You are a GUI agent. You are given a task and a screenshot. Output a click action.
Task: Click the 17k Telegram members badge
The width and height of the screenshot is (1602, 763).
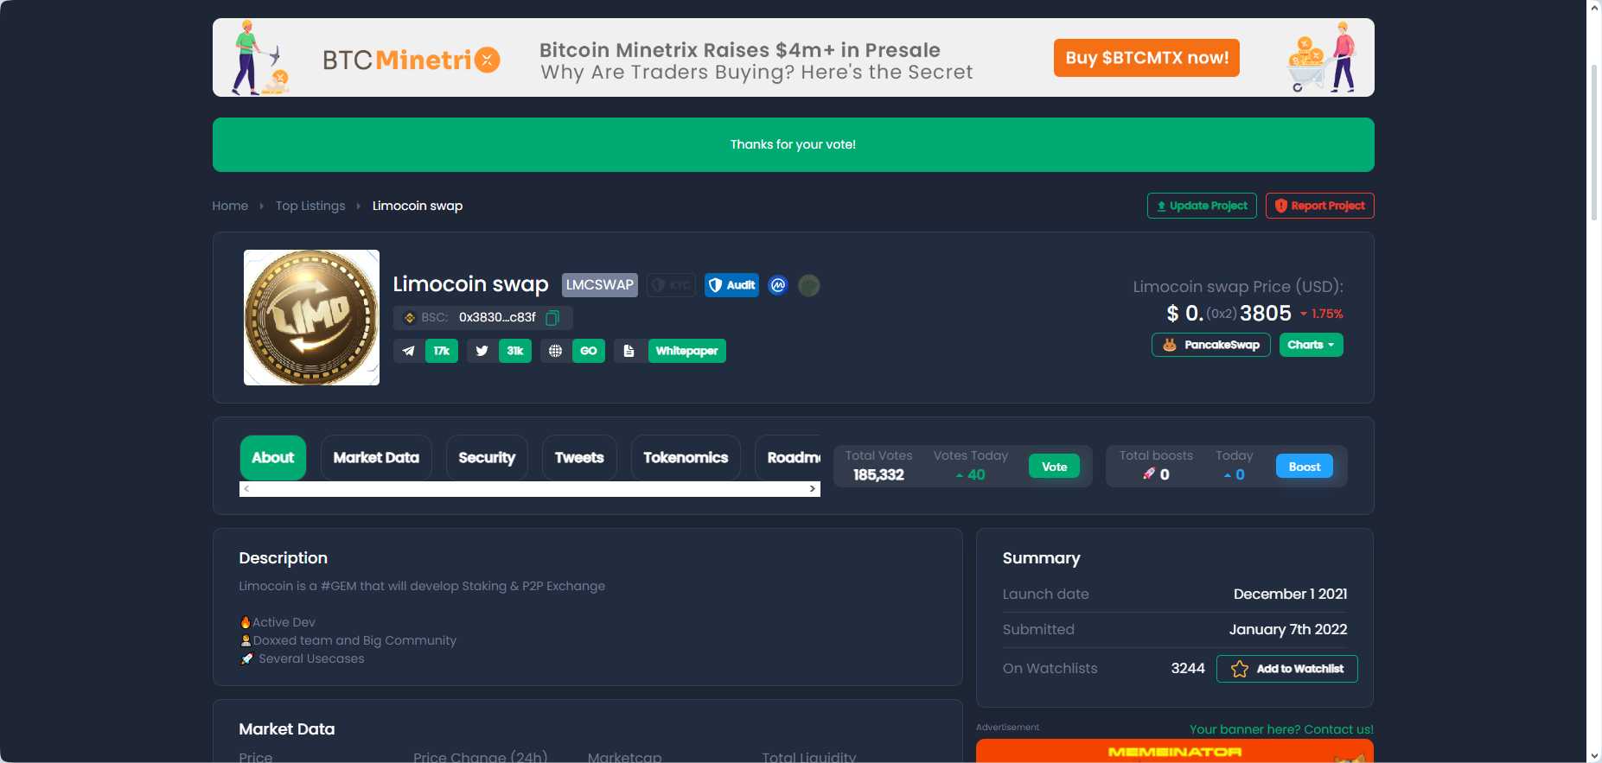click(441, 351)
